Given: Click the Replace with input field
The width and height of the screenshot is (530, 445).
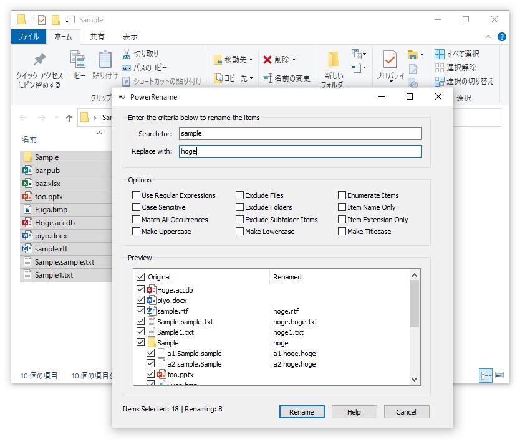Looking at the screenshot, I should [300, 151].
